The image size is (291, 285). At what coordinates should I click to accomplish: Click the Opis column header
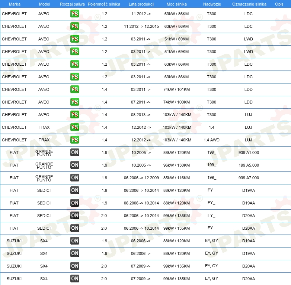click(279, 4)
